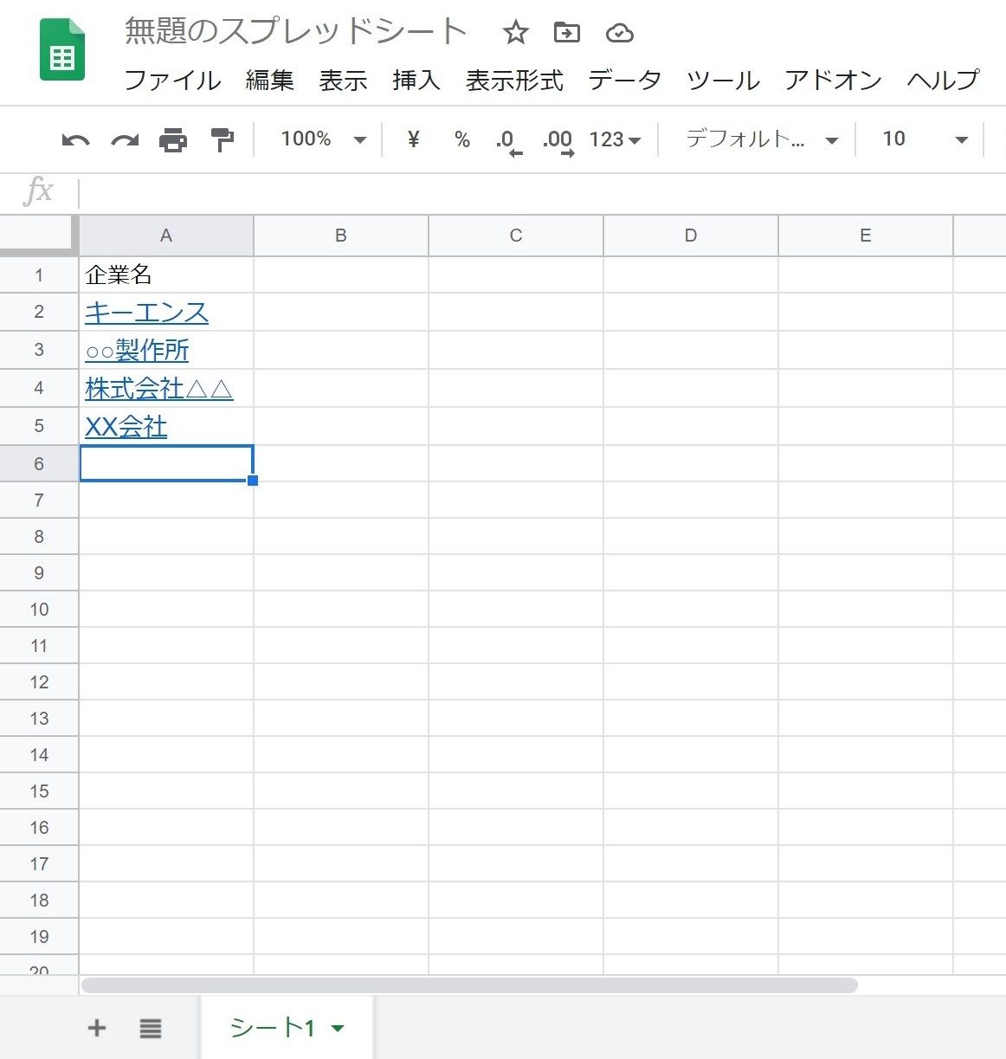This screenshot has width=1006, height=1059.
Task: Click into the formula bar input
Action: 542,192
